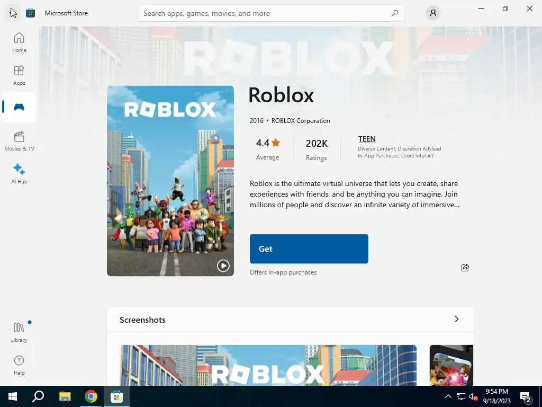Click the Roblox title heading
This screenshot has width=542, height=407.
(x=281, y=95)
